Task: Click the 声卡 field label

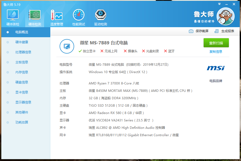Action: coord(63,127)
